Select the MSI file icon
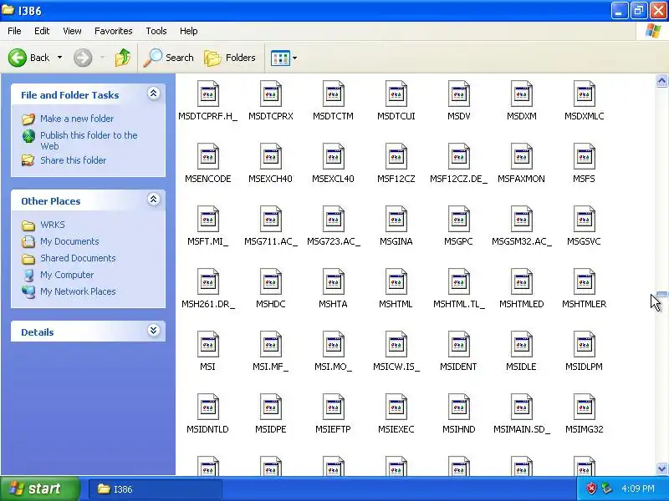The image size is (669, 501). tap(207, 344)
